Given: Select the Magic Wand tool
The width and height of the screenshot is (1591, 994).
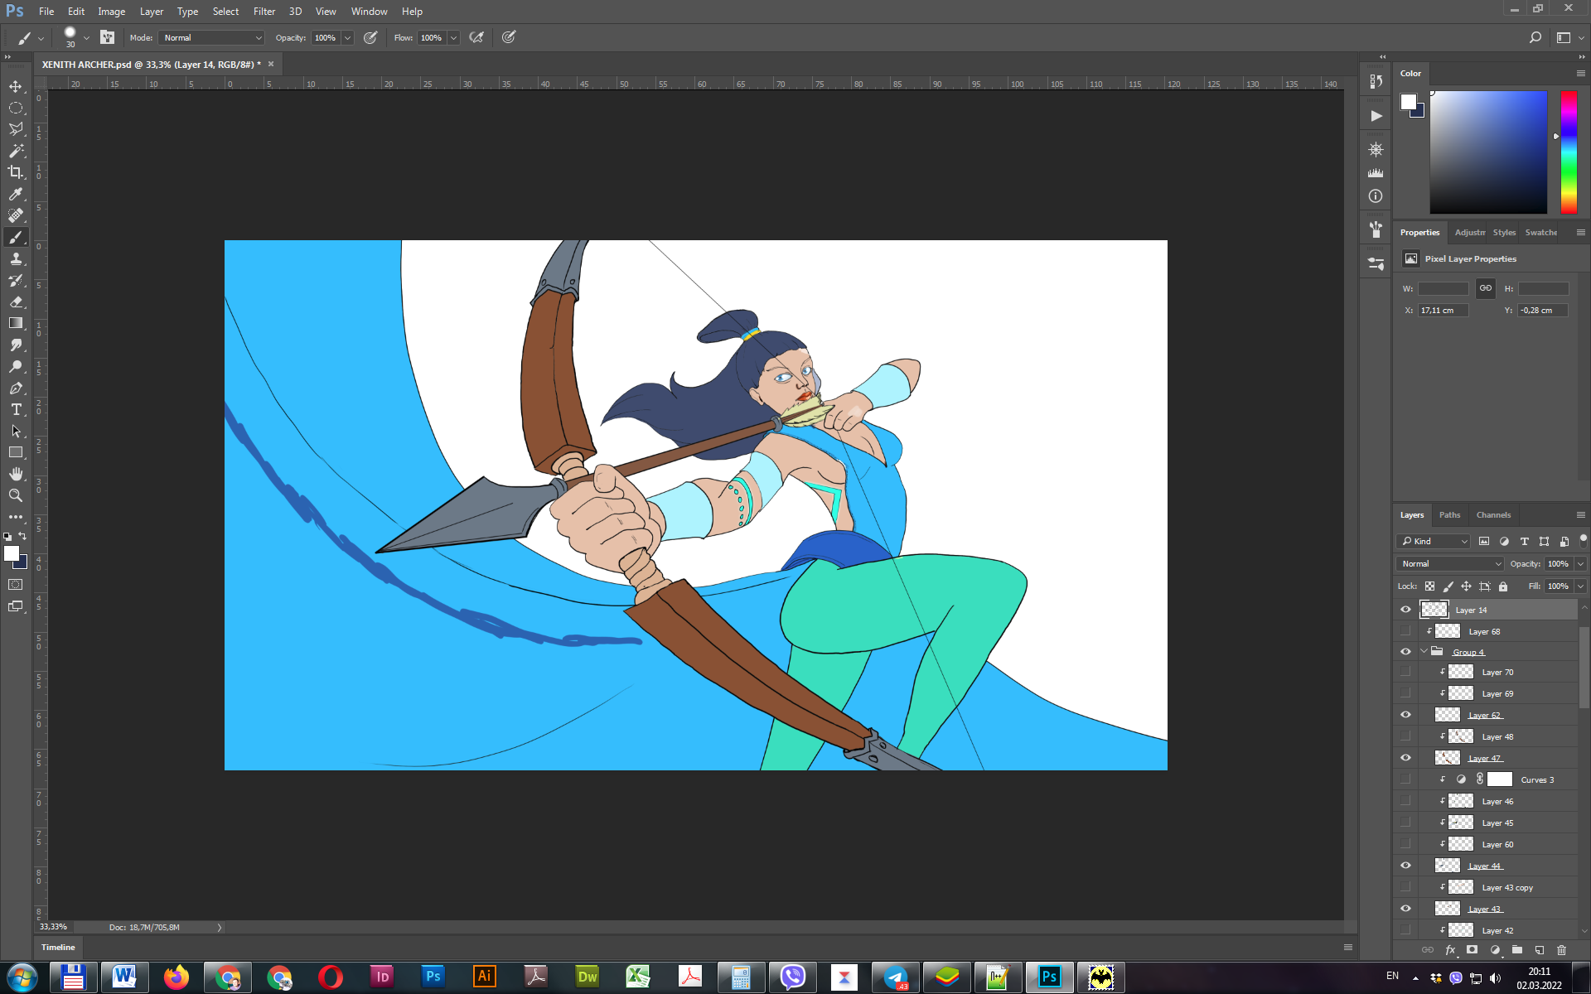Looking at the screenshot, I should [x=16, y=151].
